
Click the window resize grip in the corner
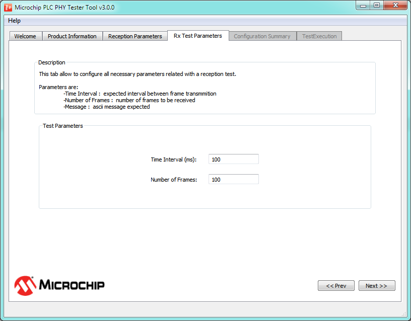tap(403, 314)
